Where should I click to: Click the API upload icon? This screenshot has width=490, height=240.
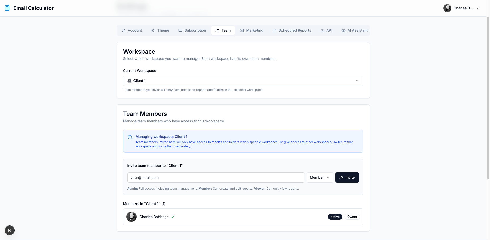(x=322, y=30)
